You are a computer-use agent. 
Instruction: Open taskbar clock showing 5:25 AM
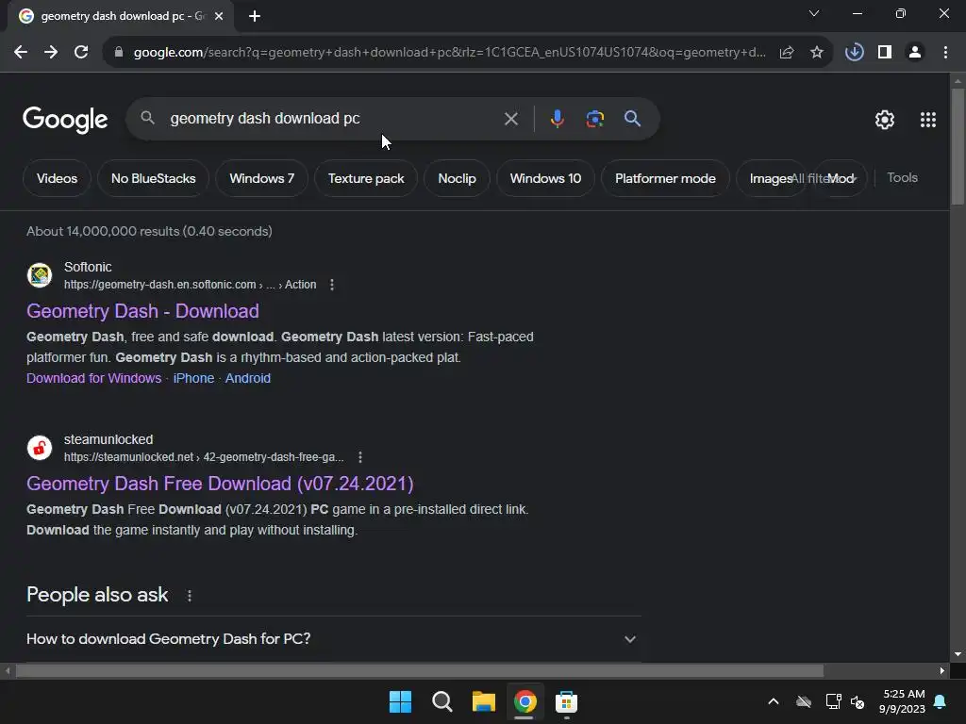903,701
